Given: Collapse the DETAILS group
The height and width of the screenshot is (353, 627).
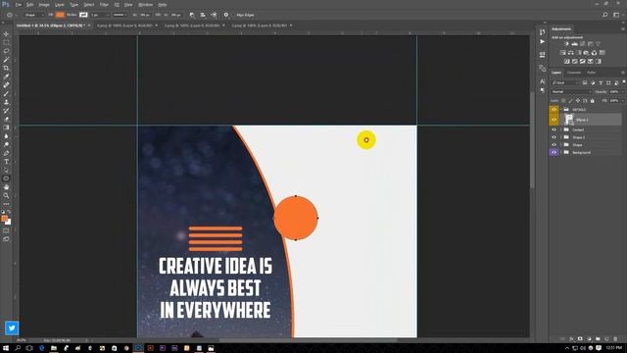Looking at the screenshot, I should (x=561, y=109).
